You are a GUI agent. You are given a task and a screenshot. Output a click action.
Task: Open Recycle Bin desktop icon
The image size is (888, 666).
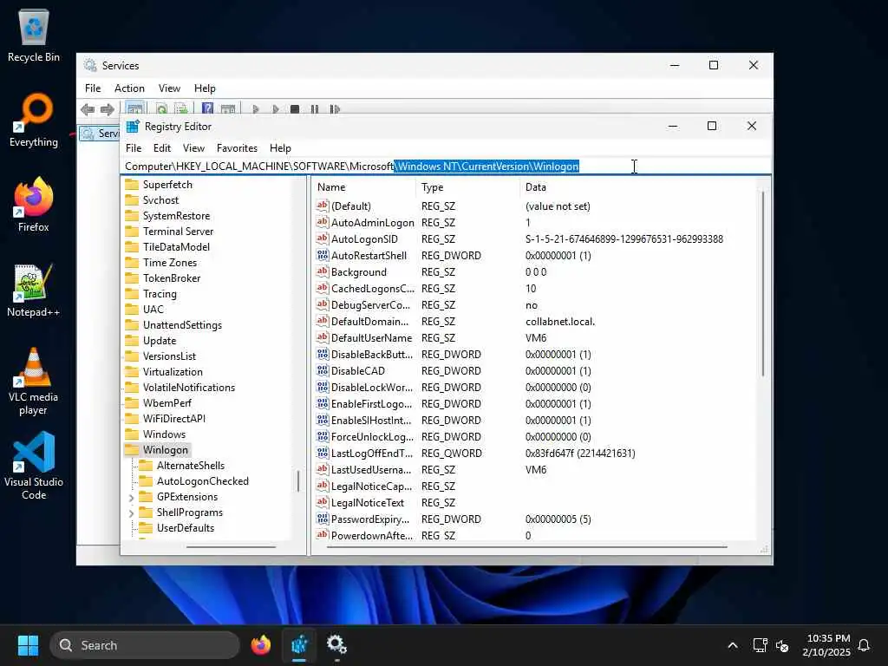34,36
